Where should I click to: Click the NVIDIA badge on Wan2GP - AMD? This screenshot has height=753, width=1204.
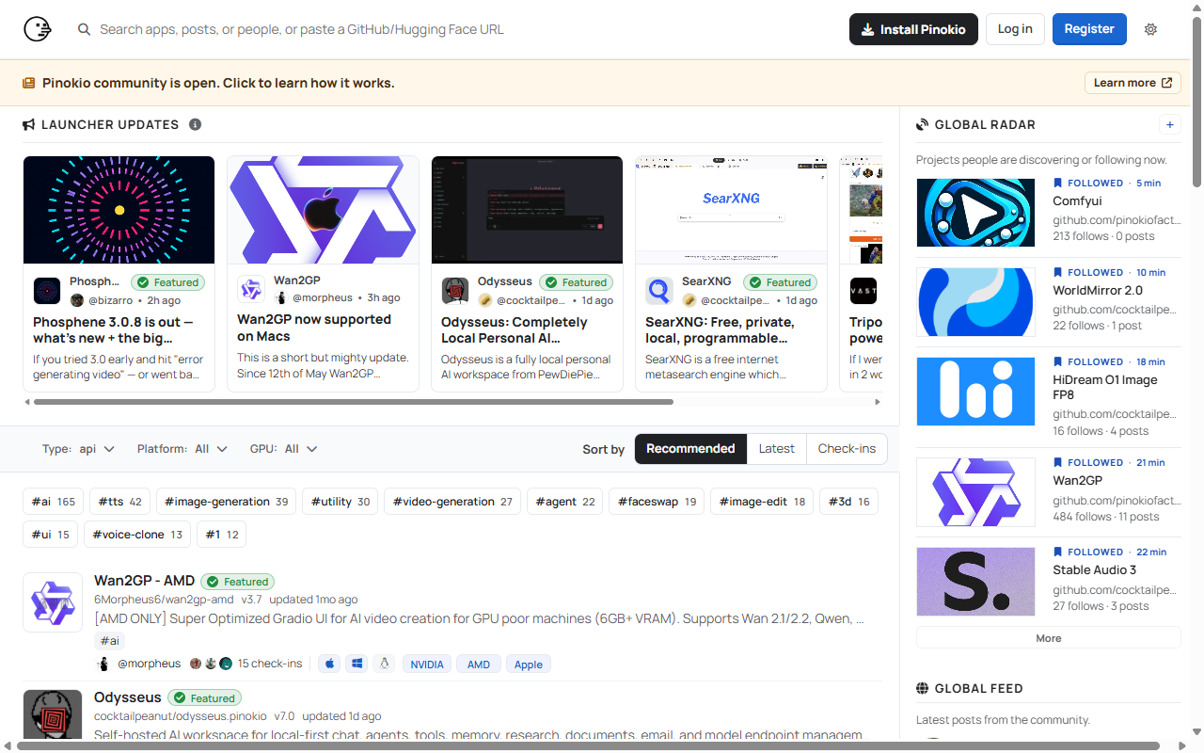tap(427, 664)
